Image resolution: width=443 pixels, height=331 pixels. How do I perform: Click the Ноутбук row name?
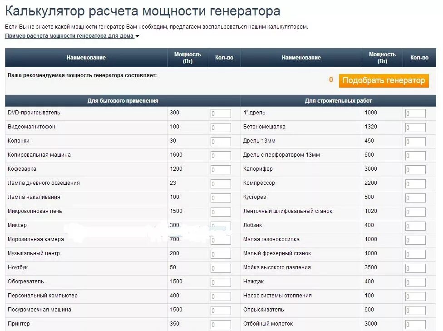click(x=18, y=267)
